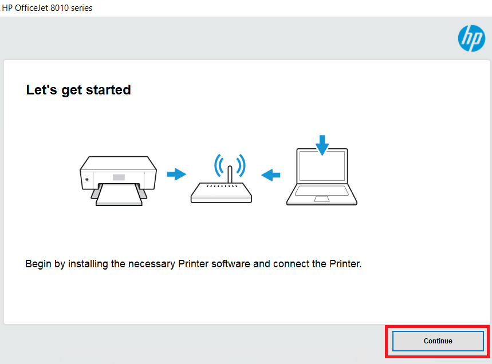Click the laptop illustration icon

[x=322, y=177]
